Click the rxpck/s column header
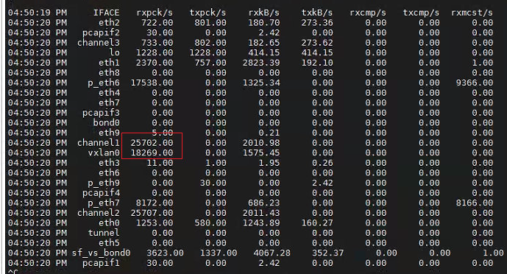The image size is (507, 274). pos(155,13)
